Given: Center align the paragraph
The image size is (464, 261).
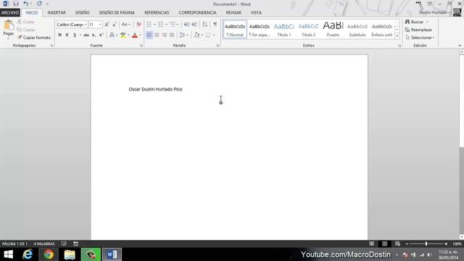Looking at the screenshot, I should [157, 36].
